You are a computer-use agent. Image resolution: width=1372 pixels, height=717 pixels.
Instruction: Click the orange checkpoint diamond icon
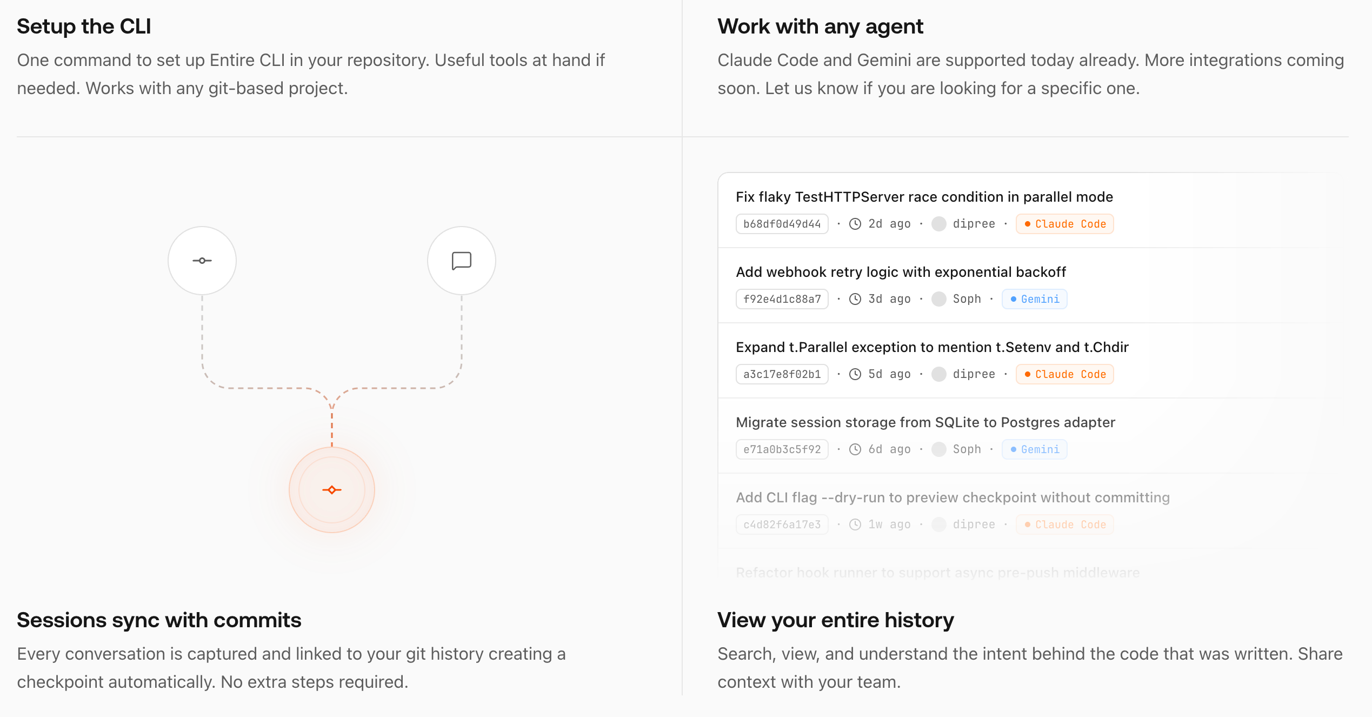tap(332, 490)
